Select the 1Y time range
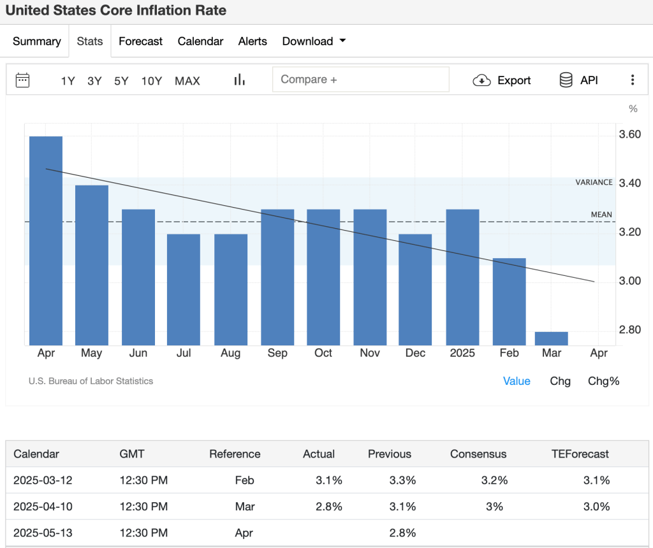 [68, 81]
